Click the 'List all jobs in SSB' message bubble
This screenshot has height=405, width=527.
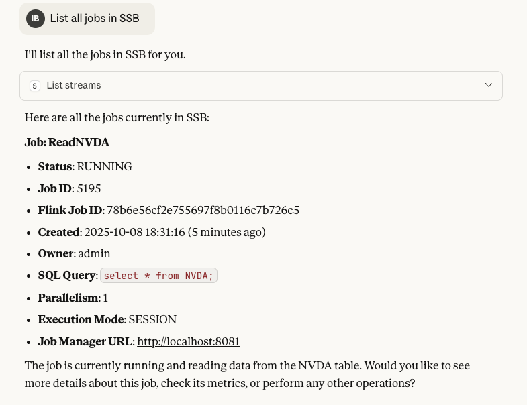point(95,19)
